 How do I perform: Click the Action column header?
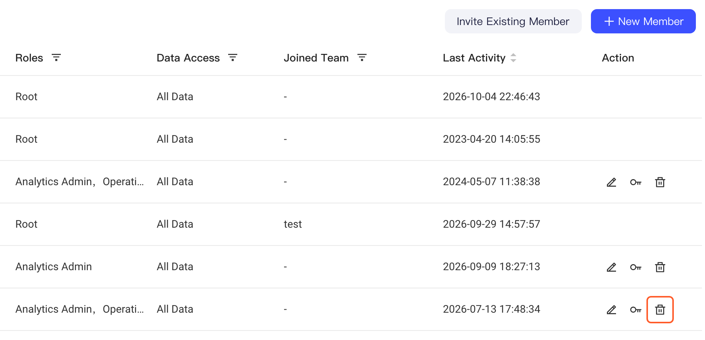click(618, 58)
